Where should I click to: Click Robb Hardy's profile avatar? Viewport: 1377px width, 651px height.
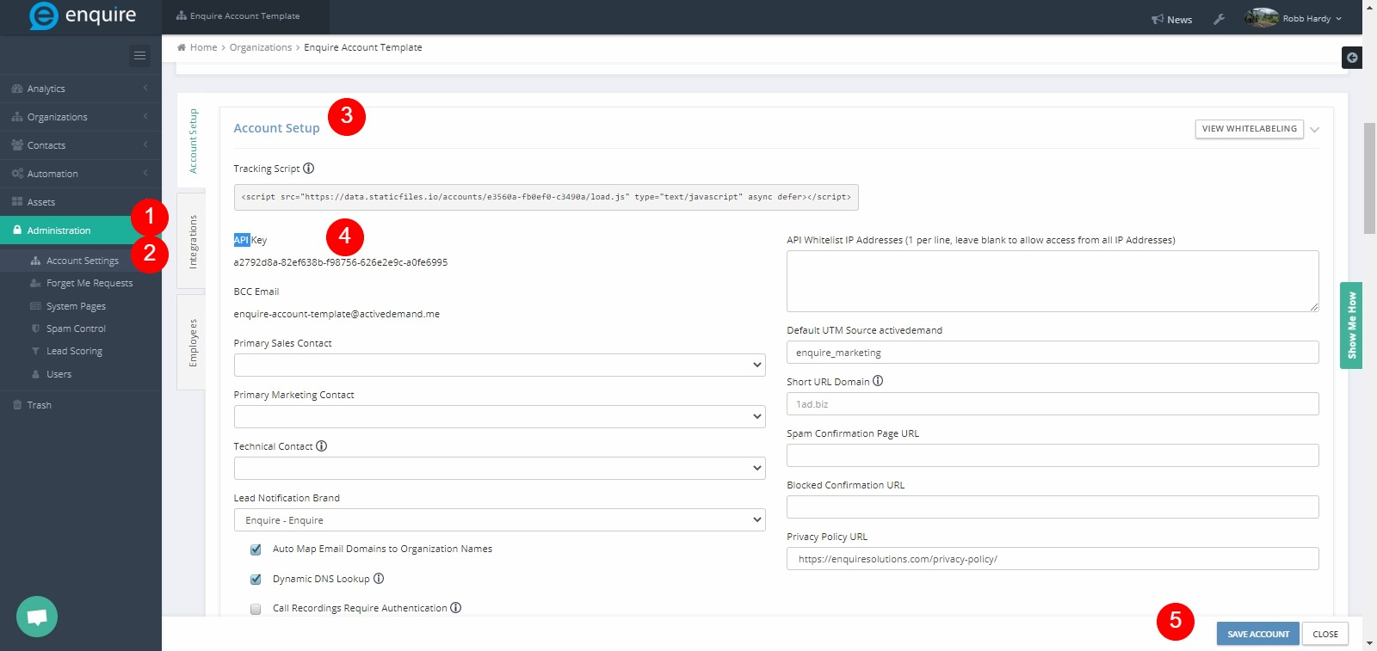(x=1262, y=18)
